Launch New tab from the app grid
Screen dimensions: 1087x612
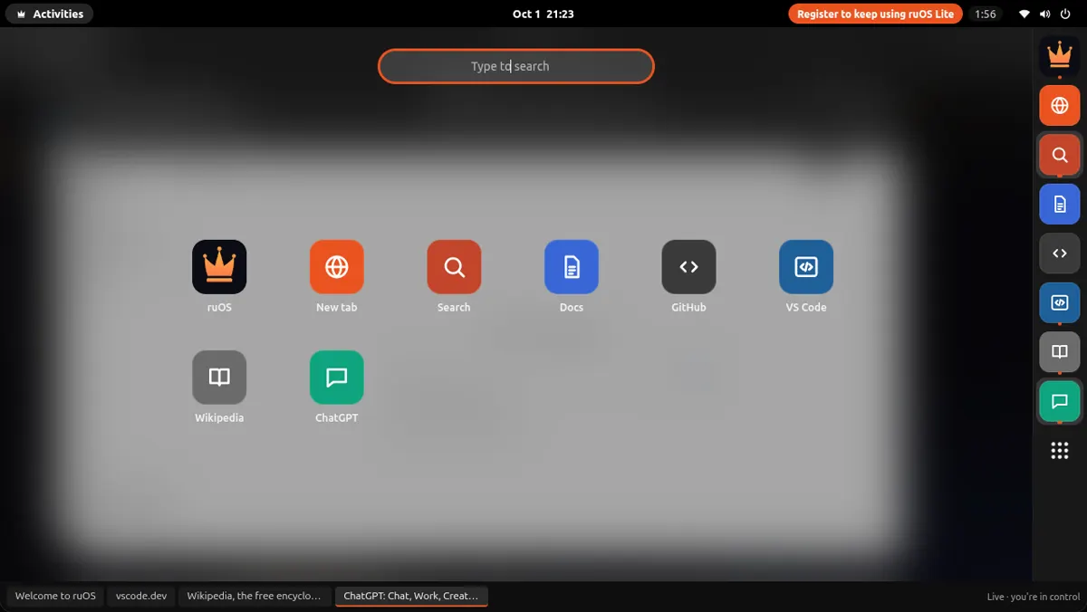[x=337, y=267]
